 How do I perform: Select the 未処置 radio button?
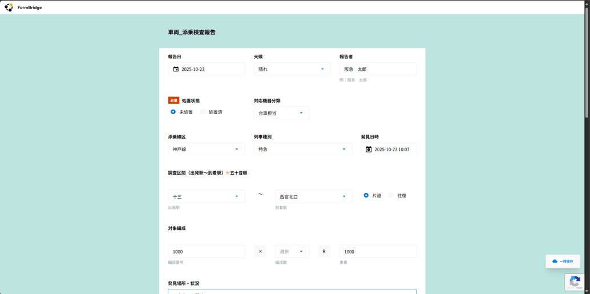tap(173, 112)
